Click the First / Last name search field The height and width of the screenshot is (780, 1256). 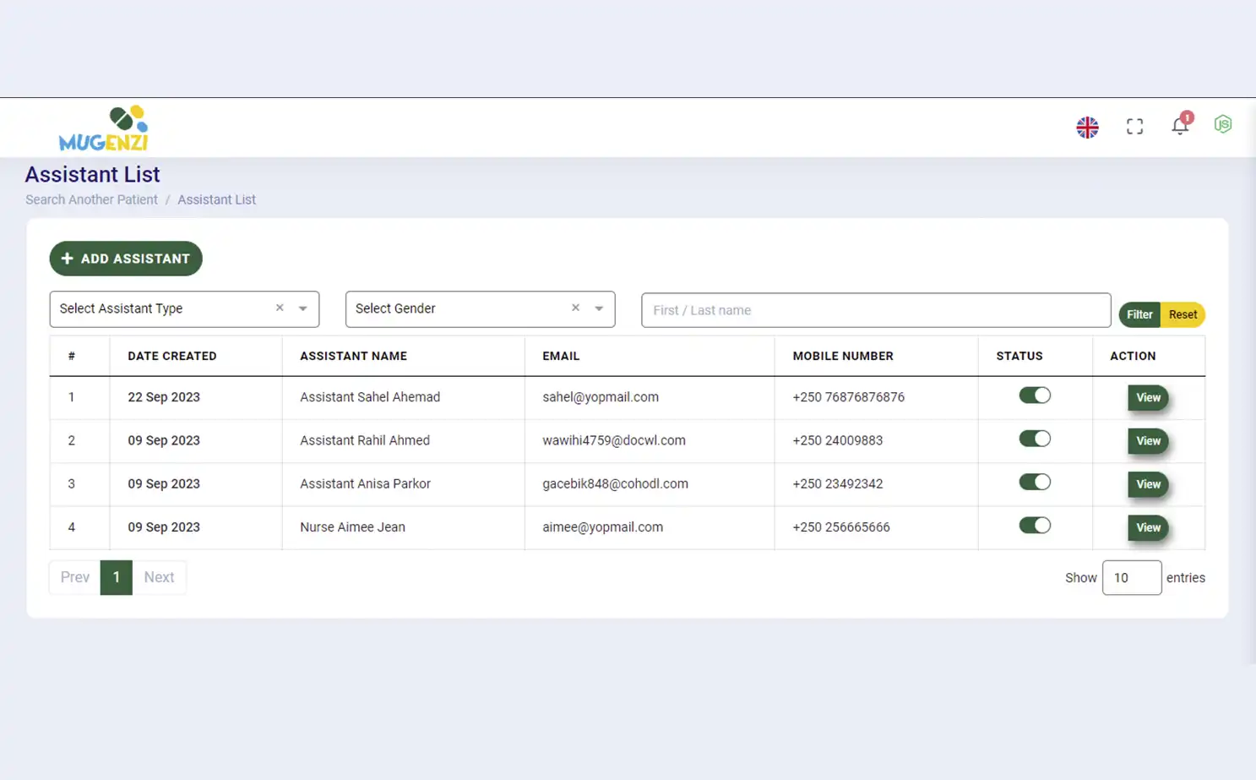[876, 310]
